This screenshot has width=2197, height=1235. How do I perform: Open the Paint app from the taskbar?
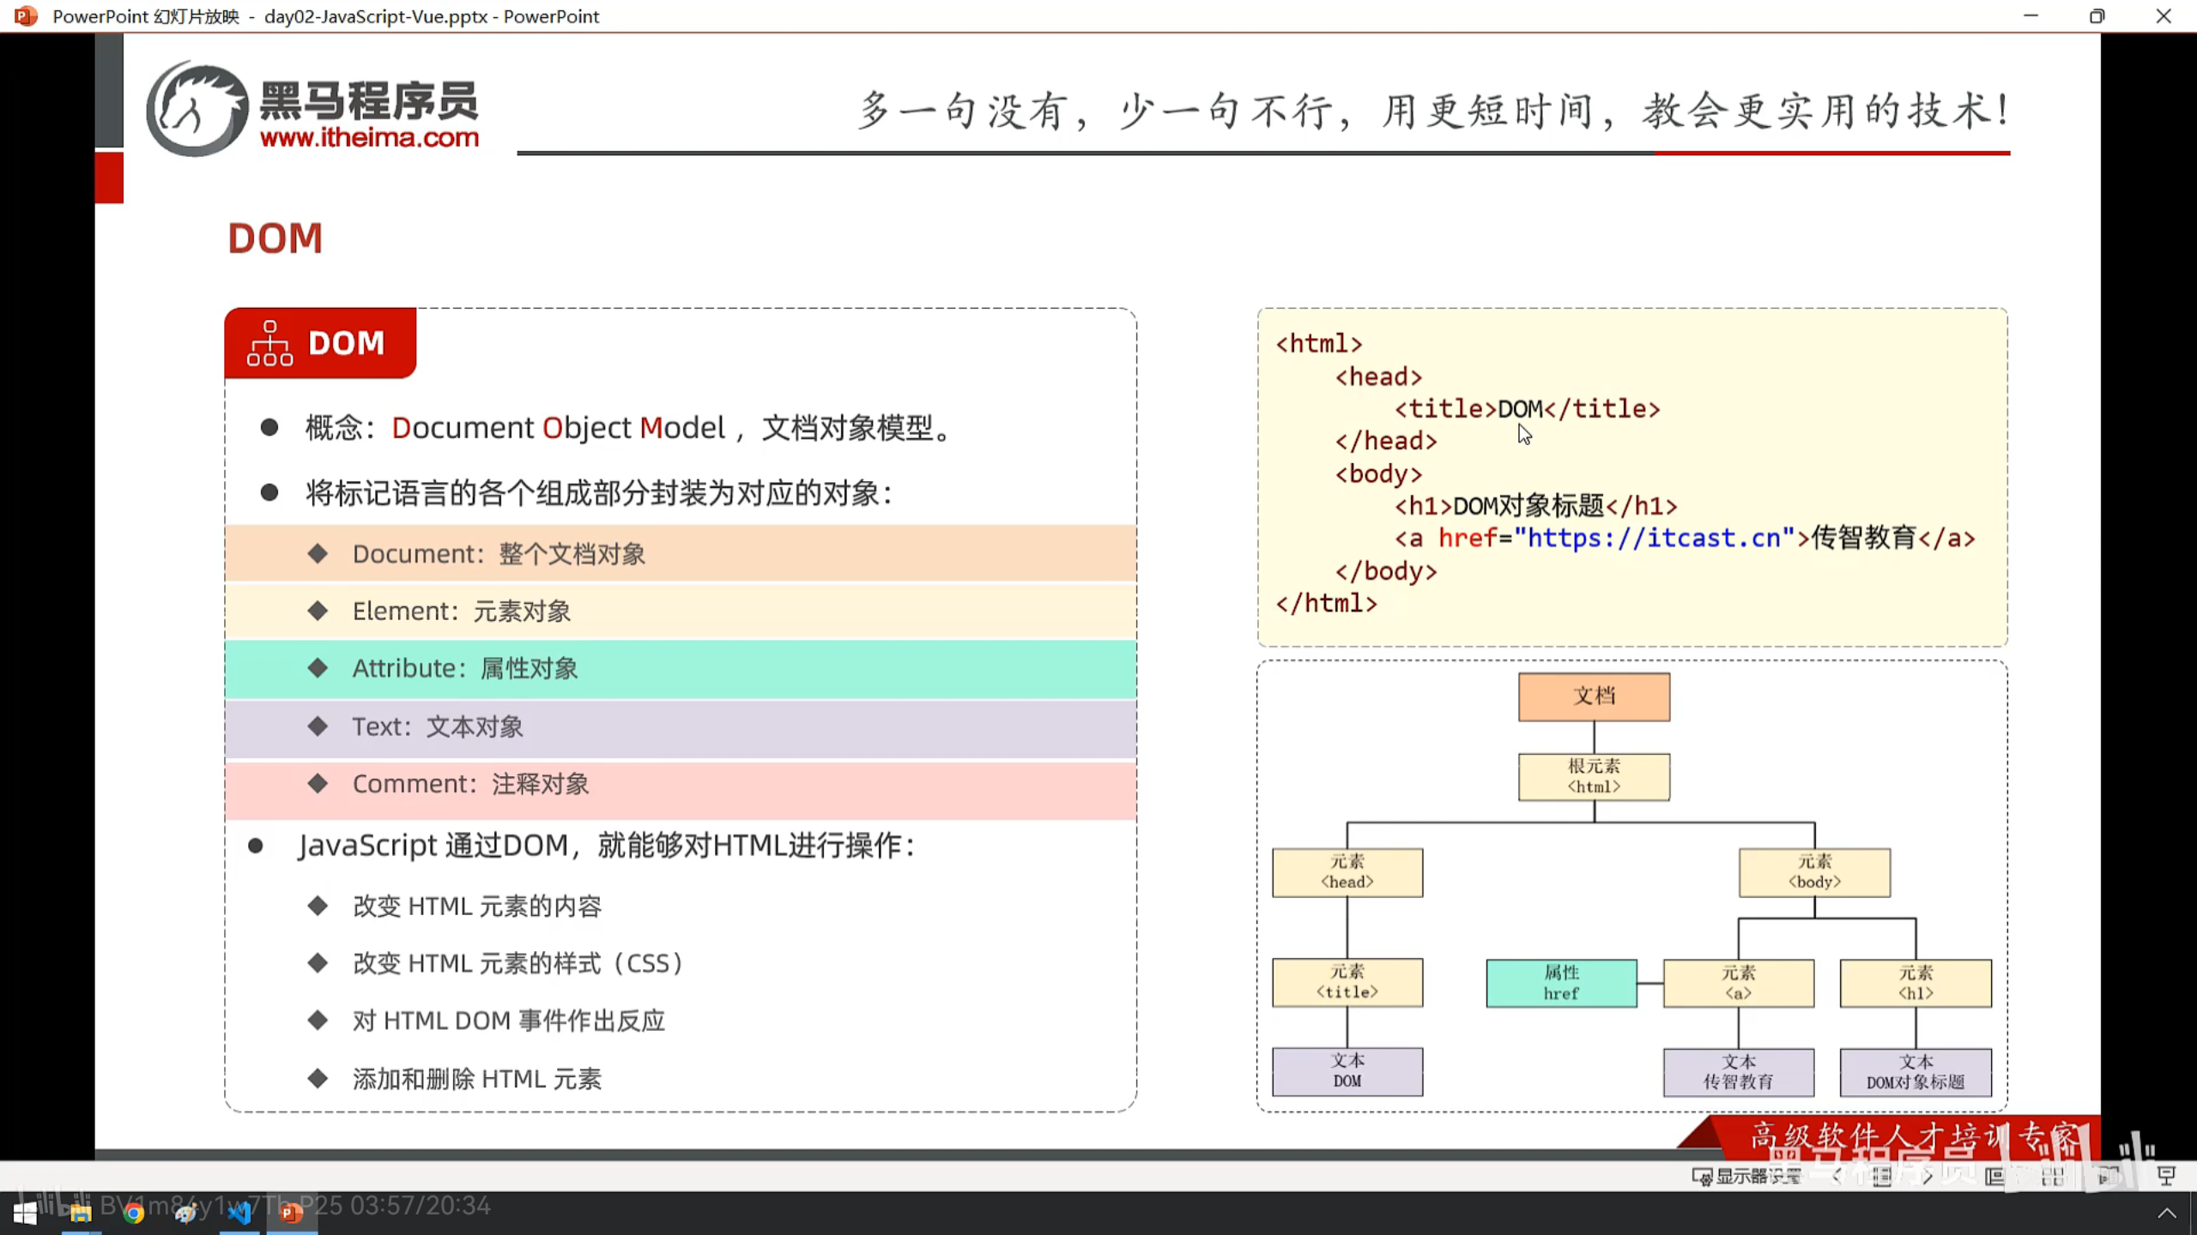[185, 1213]
